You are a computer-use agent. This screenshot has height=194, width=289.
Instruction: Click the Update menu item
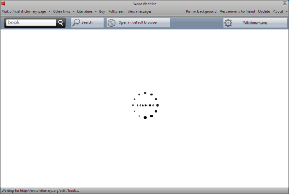point(264,11)
